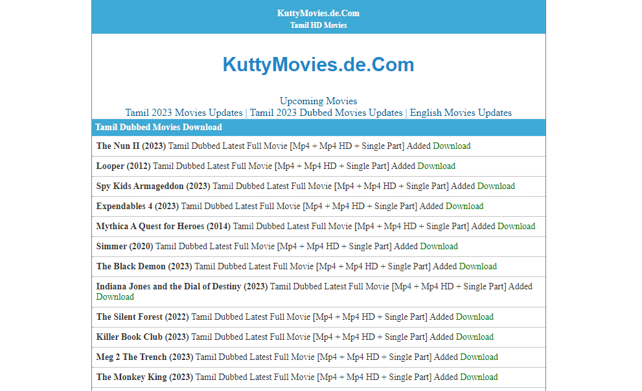Click Download for Expendables 4 (2023)
This screenshot has height=391, width=642.
point(464,206)
